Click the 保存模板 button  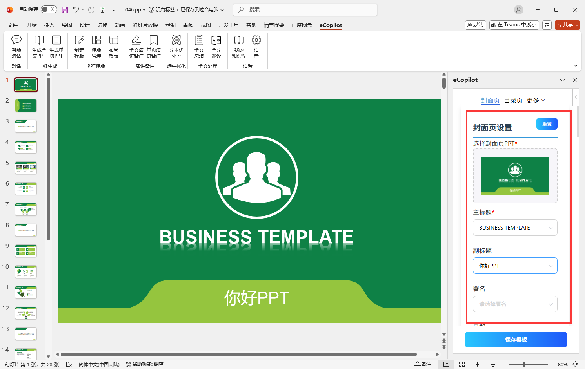pos(515,340)
